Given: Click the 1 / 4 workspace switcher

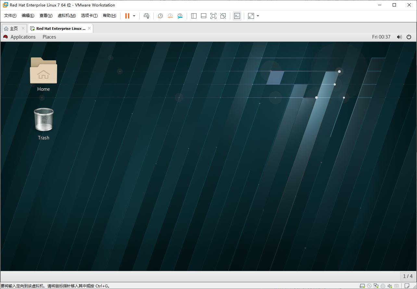Looking at the screenshot, I should (x=408, y=276).
